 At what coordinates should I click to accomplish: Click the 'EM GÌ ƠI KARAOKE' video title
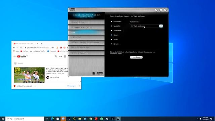click(57, 70)
